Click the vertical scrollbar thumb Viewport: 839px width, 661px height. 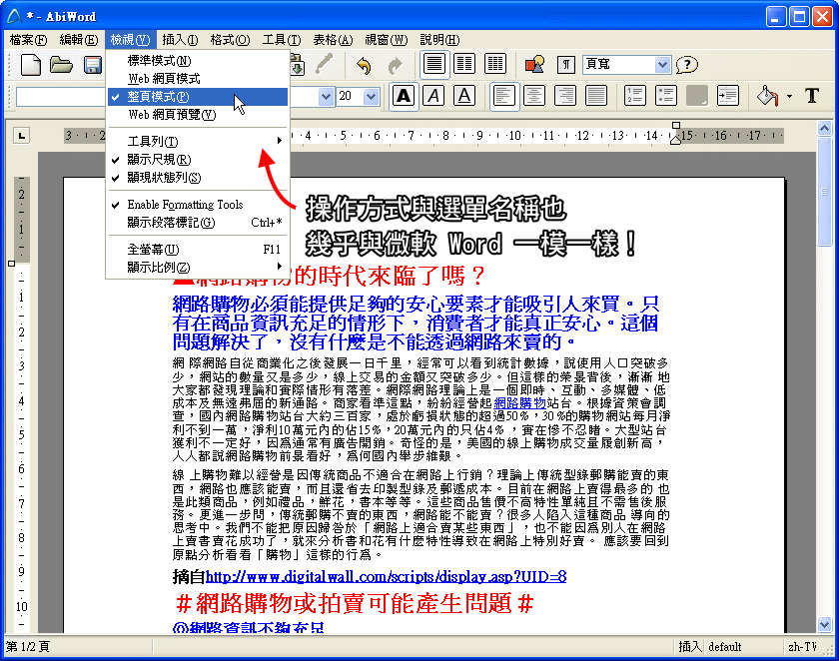[x=824, y=192]
